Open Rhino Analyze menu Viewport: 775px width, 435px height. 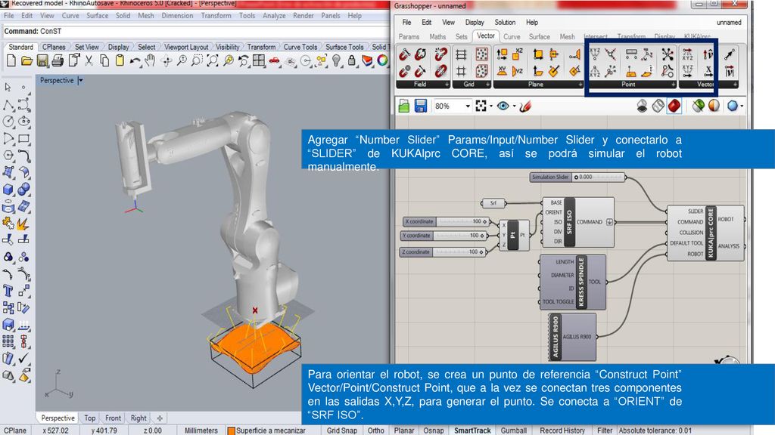[x=274, y=15]
